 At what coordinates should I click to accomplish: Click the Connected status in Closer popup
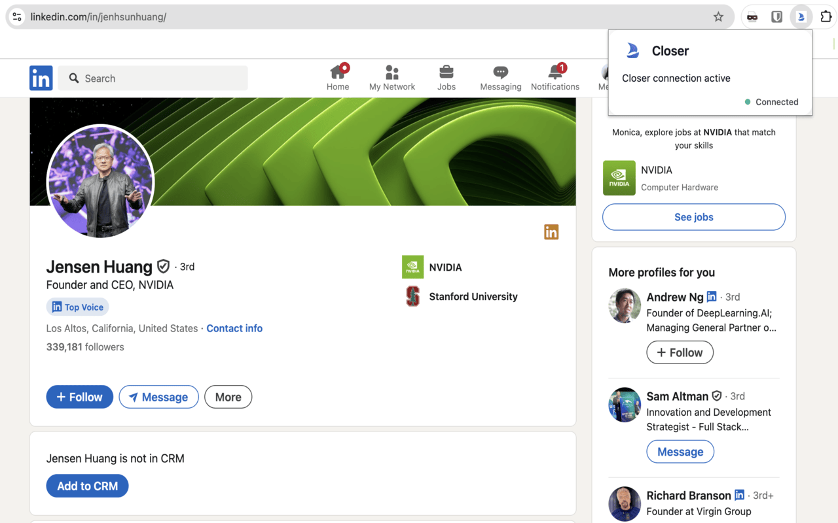pyautogui.click(x=772, y=102)
